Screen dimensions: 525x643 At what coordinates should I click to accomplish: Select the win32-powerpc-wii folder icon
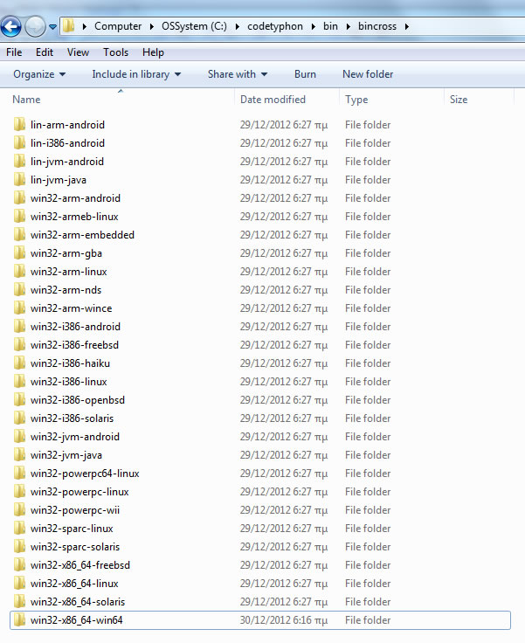(19, 509)
